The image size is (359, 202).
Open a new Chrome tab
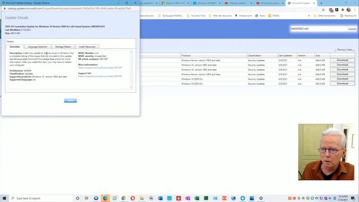point(321,3)
